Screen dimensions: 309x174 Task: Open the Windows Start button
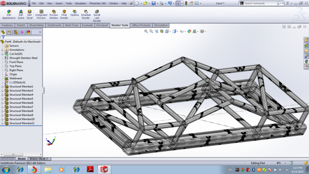[x=6, y=170]
